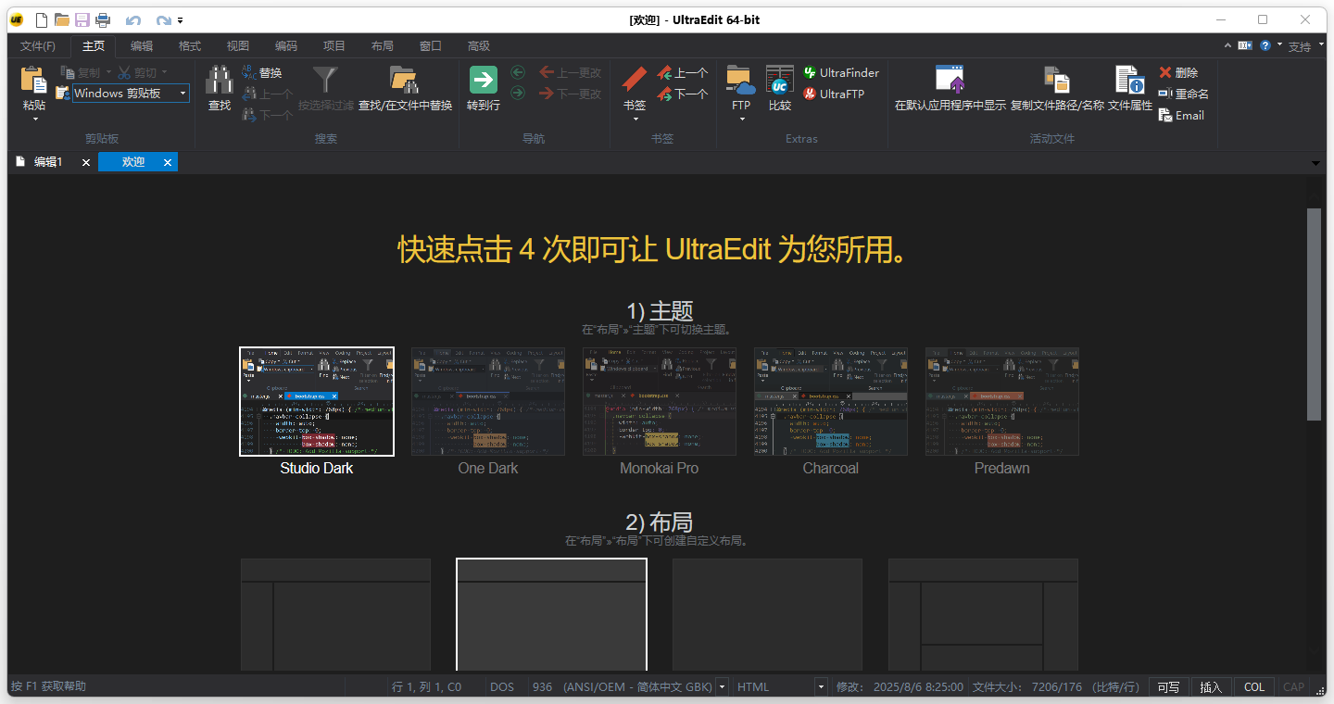Open File Properties (文件属性)
Image resolution: width=1334 pixels, height=704 pixels.
click(1130, 88)
